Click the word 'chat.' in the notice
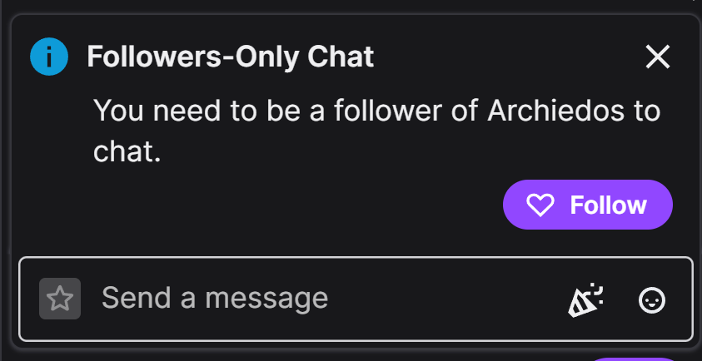Image resolution: width=702 pixels, height=361 pixels. click(127, 151)
